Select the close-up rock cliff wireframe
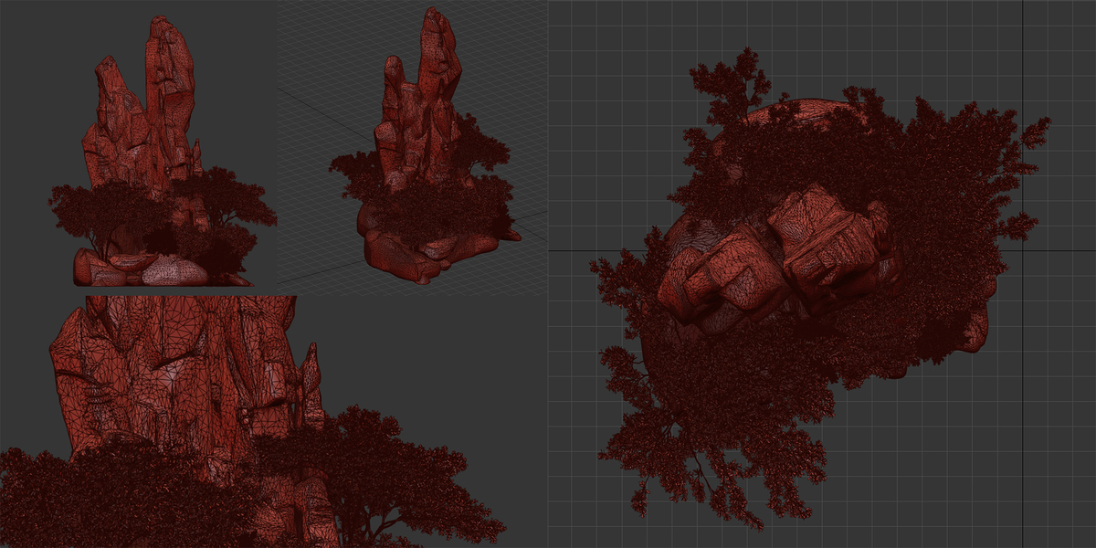 (183, 384)
